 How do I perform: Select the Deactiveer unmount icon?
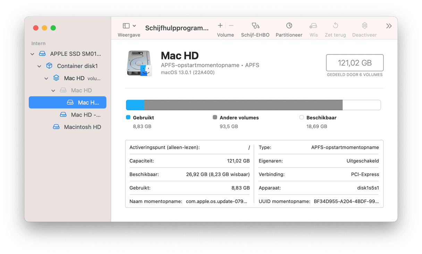click(x=364, y=26)
